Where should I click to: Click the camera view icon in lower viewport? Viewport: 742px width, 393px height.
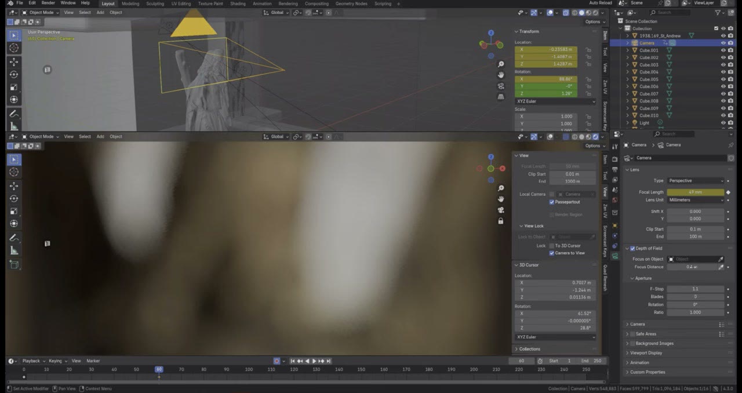point(501,210)
